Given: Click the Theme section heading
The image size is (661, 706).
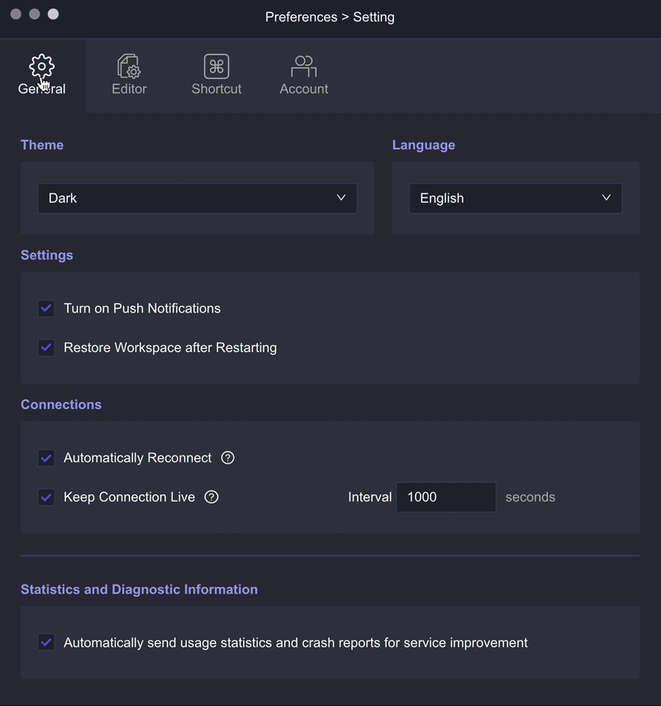Looking at the screenshot, I should tap(42, 145).
